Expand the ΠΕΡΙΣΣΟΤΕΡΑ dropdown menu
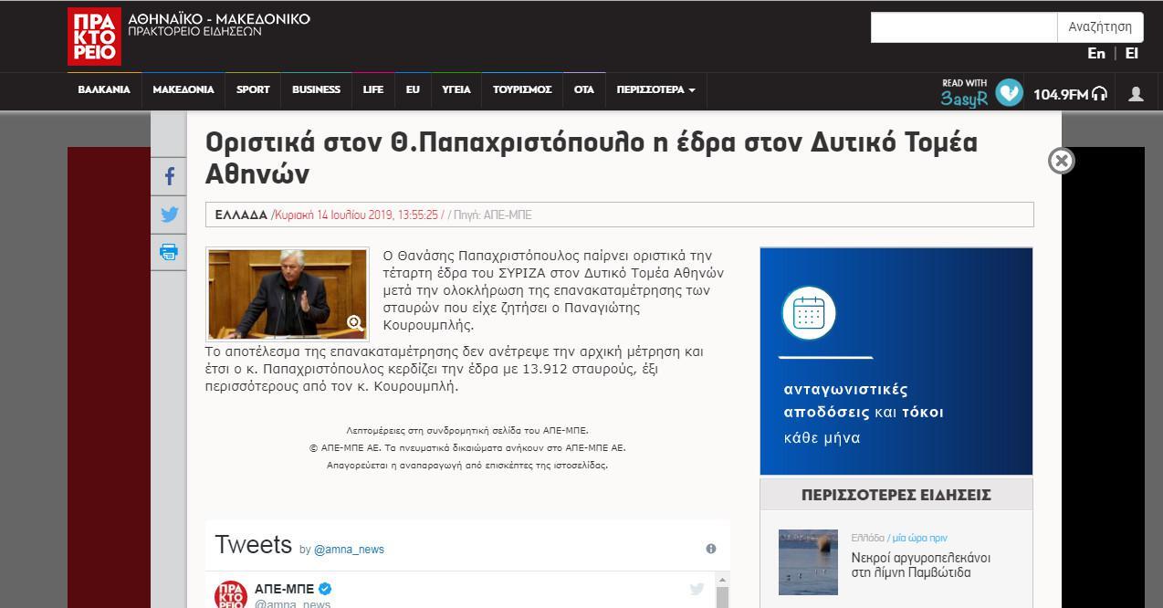Viewport: 1163px width, 608px height. 655,89
